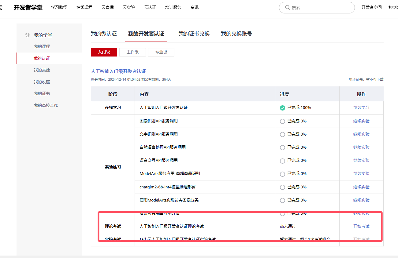
Task: Switch to 我的证书兑换 tab
Action: (194, 34)
